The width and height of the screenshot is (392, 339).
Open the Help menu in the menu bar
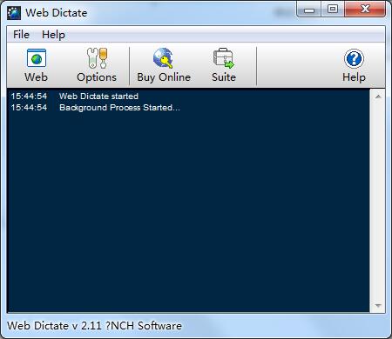53,35
